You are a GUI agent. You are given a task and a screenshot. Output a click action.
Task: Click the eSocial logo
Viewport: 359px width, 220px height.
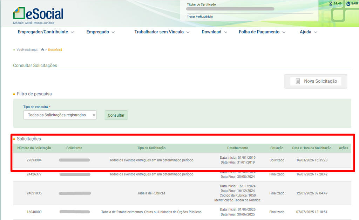click(38, 14)
